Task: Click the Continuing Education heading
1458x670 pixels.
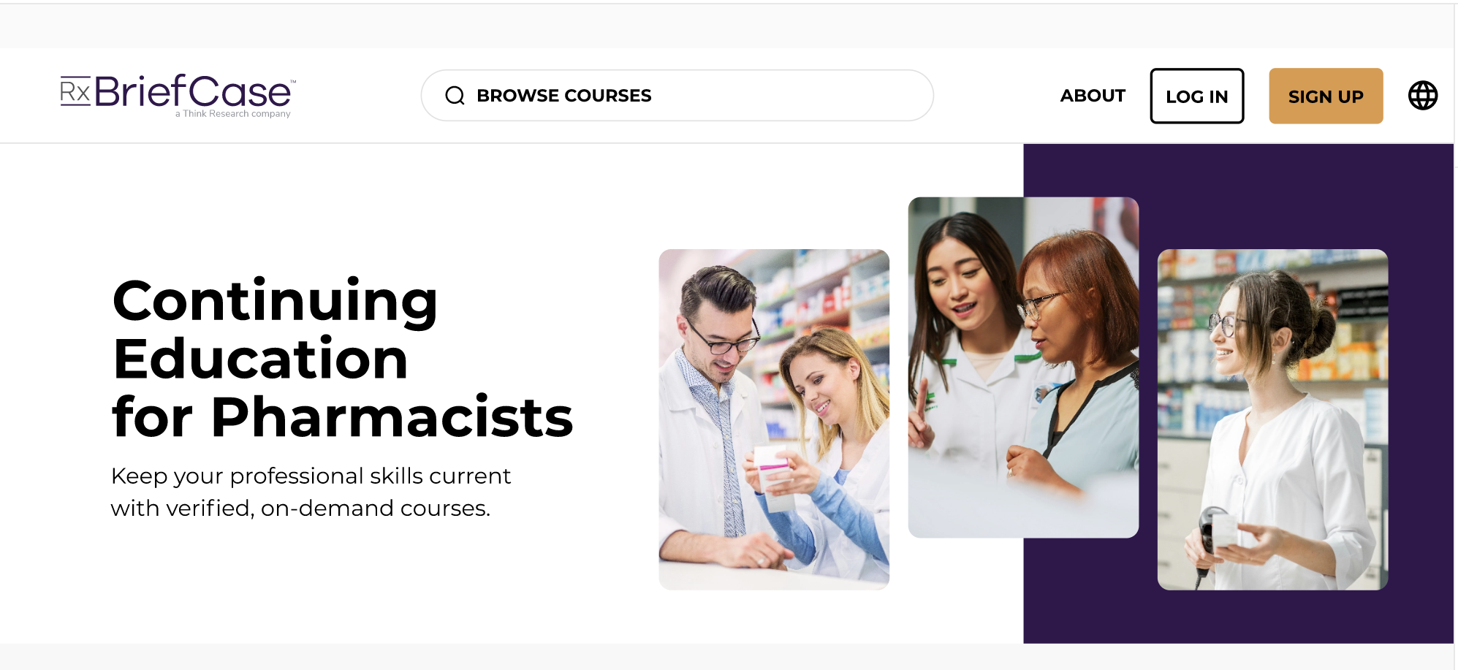Action: click(x=275, y=329)
